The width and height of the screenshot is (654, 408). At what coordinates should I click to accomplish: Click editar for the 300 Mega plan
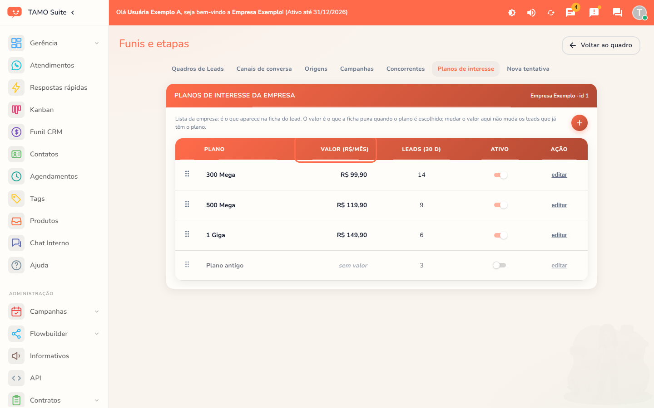pyautogui.click(x=559, y=175)
